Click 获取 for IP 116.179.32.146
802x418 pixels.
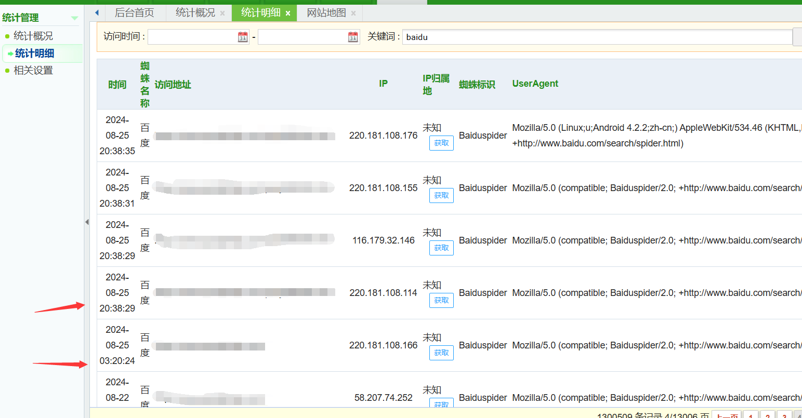[441, 248]
